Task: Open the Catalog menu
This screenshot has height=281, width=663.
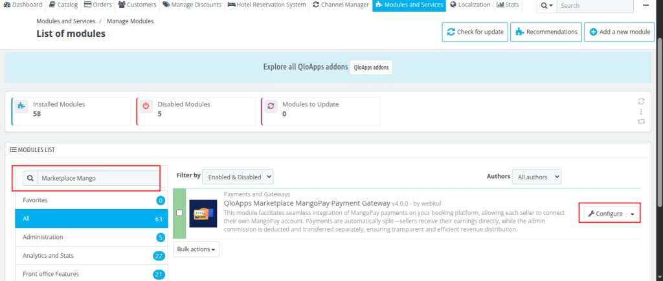Action: coord(63,5)
